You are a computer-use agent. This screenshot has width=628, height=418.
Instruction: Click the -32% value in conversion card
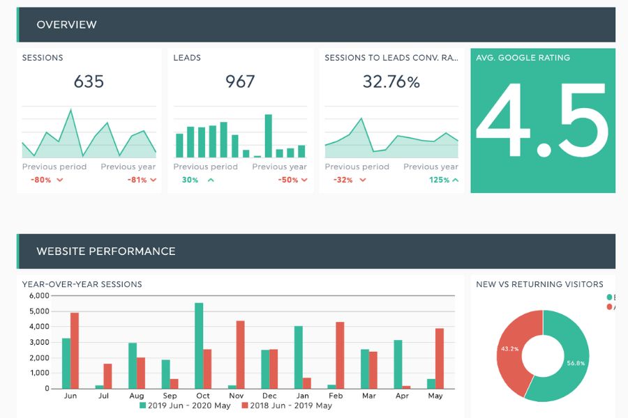point(343,180)
